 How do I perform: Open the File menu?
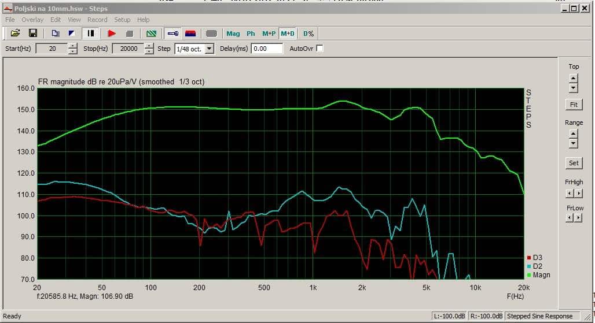(x=10, y=20)
